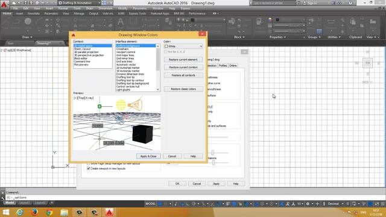Click the Interface element list scroll-down arrow
Screen dimensions: 386x217
click(158, 90)
